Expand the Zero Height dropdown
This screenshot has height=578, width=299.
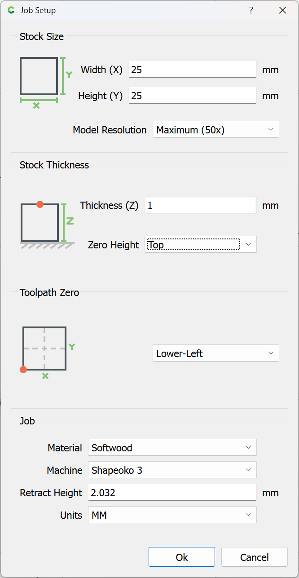click(200, 245)
